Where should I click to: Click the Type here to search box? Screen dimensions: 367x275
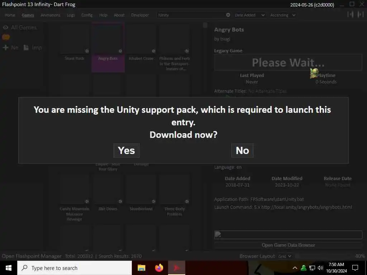[x=75, y=268]
